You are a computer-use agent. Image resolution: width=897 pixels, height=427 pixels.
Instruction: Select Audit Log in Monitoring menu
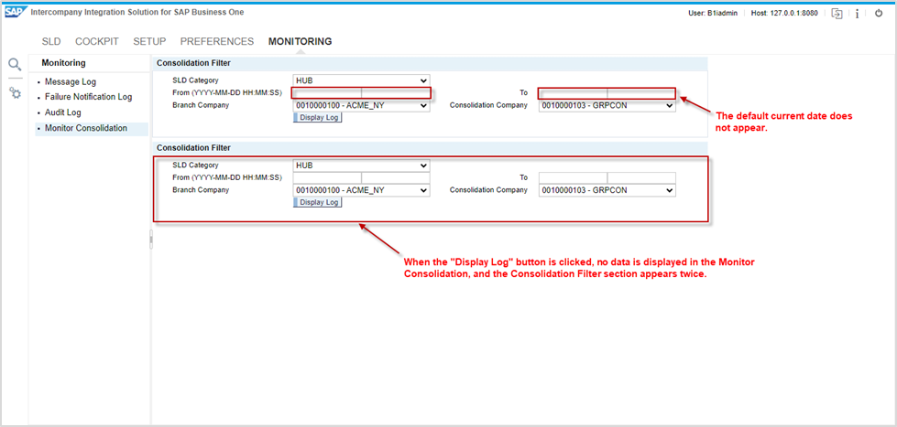pyautogui.click(x=63, y=112)
